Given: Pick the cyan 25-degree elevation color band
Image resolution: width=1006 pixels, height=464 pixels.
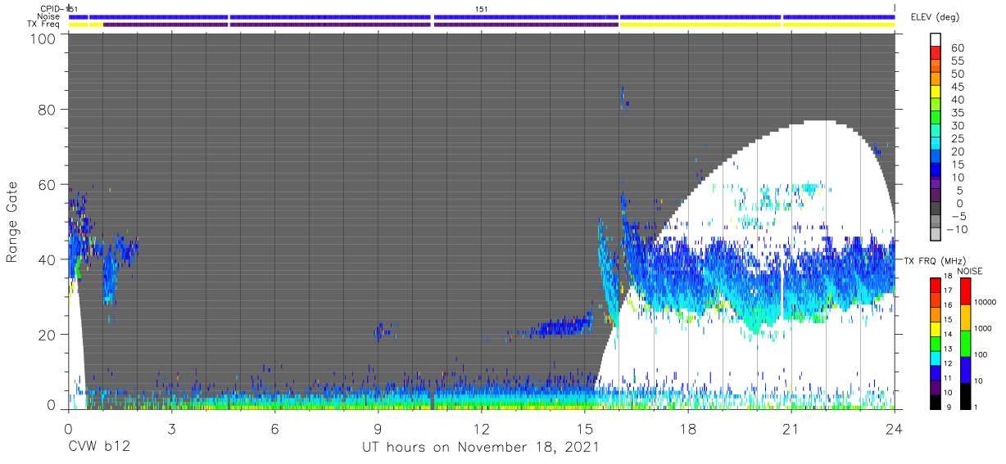Looking at the screenshot, I should 936,145.
